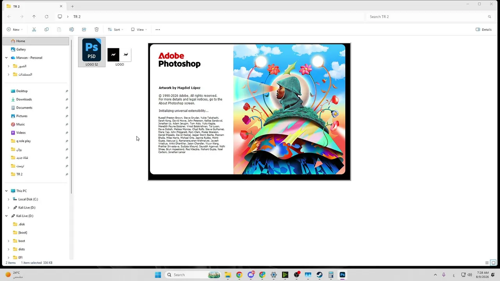Add a new Explorer tab
Screen dimensions: 500x281
[x=72, y=6]
